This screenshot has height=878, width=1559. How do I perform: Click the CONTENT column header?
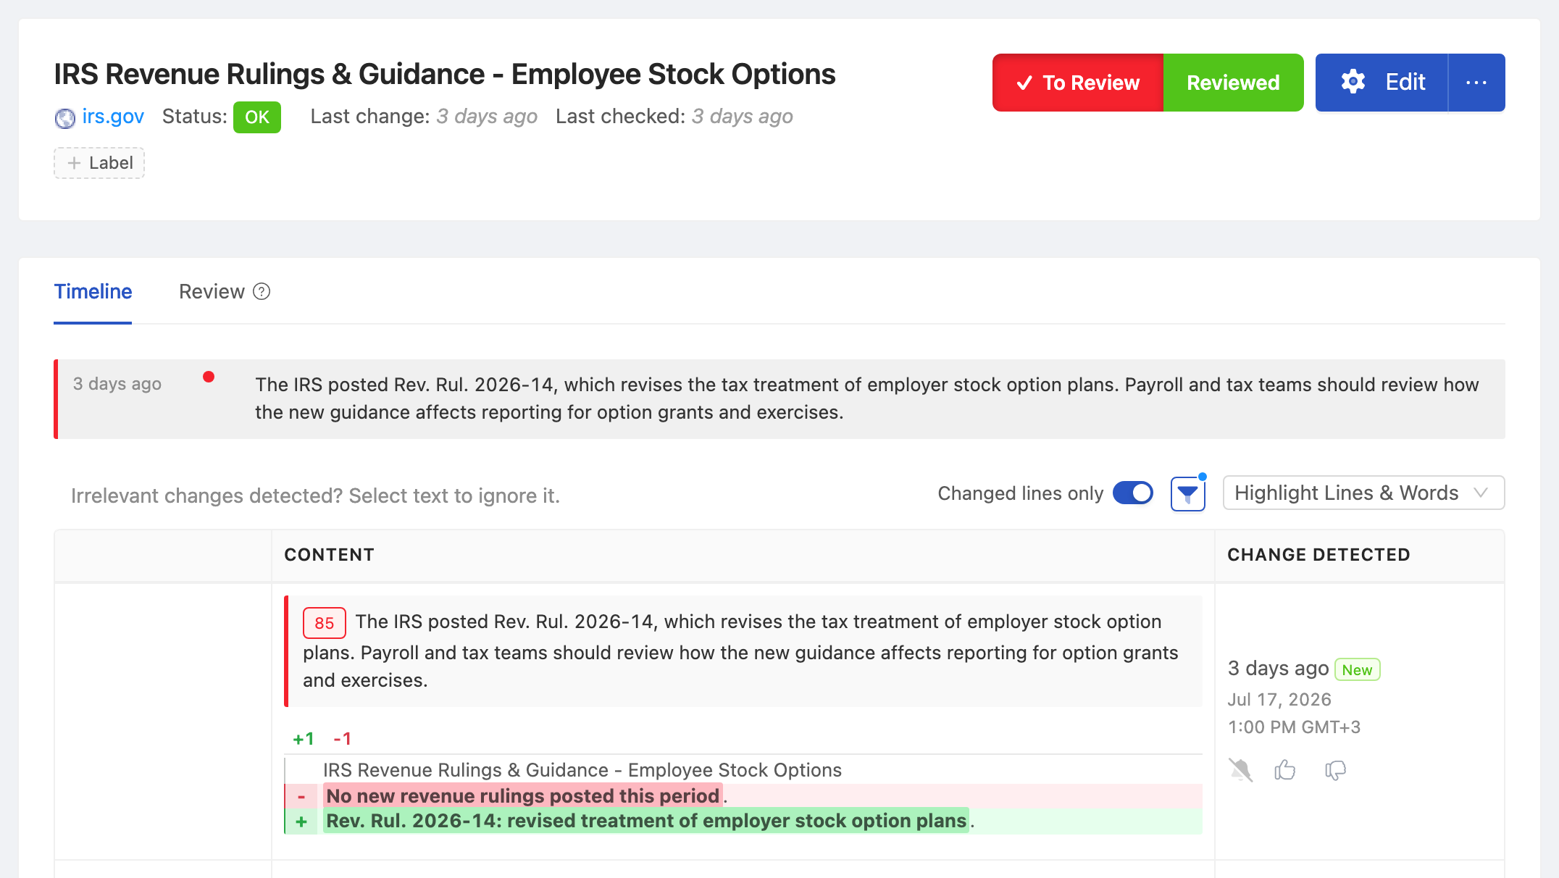point(329,555)
